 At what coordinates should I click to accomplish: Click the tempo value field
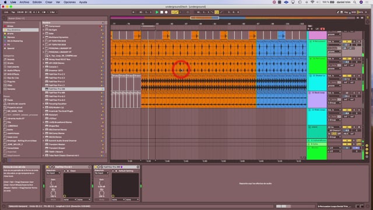tap(20, 12)
